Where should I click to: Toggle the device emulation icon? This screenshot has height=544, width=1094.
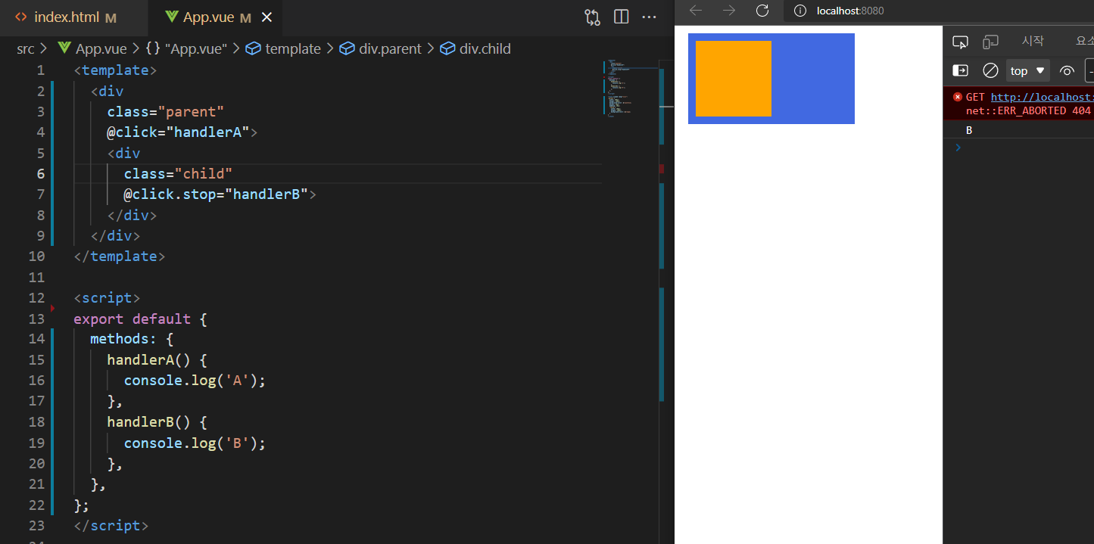click(990, 42)
